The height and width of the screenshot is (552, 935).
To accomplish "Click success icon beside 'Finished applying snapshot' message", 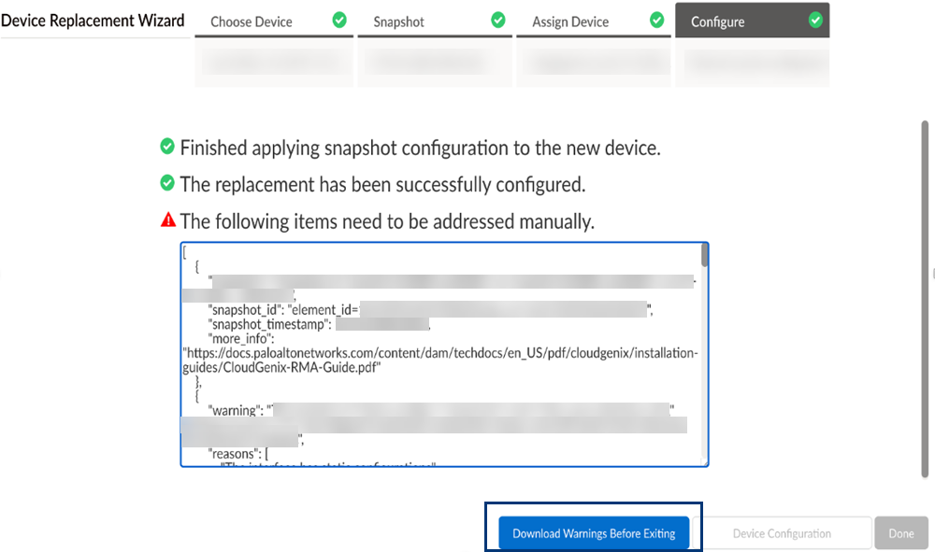I will (167, 147).
